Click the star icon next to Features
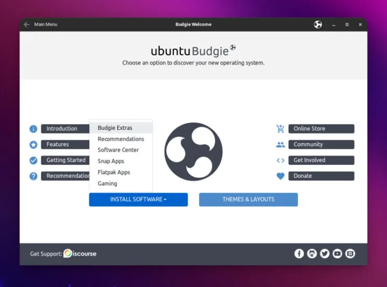The width and height of the screenshot is (387, 287). [x=33, y=145]
